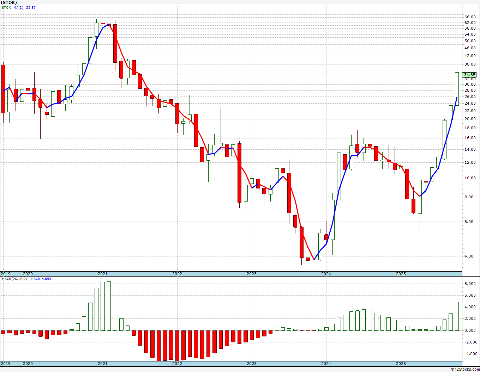The height and width of the screenshot is (372, 480).
Task: Select the 20.00 price axis label
Action: 470,119
